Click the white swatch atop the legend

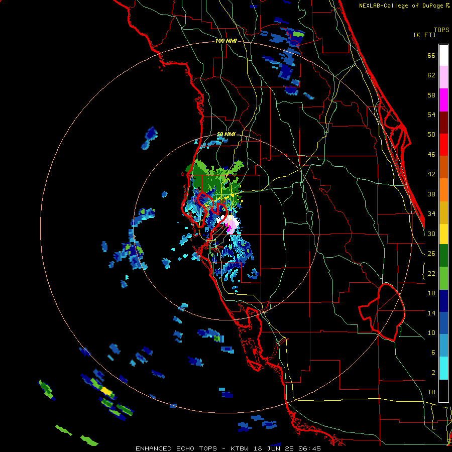click(x=443, y=55)
